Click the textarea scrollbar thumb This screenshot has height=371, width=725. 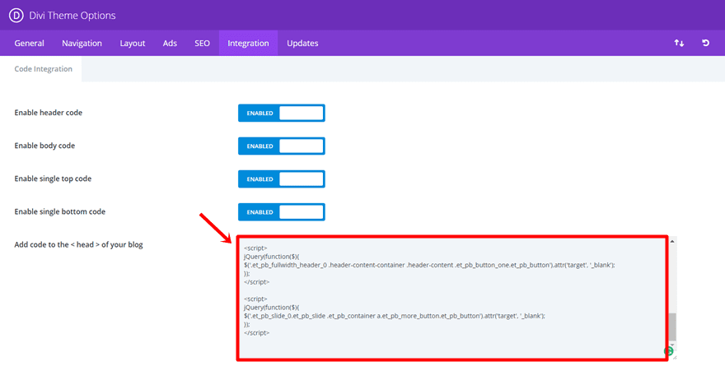coord(672,327)
